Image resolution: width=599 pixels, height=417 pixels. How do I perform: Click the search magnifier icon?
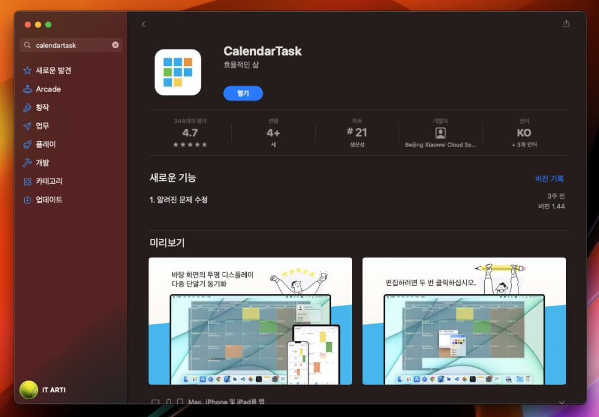27,45
